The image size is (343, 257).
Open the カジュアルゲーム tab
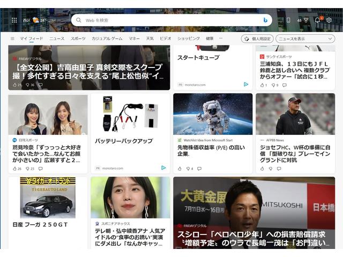pos(107,39)
